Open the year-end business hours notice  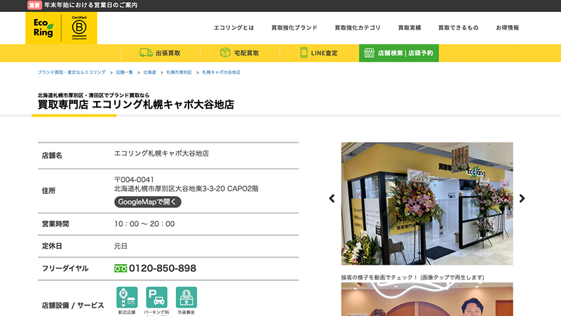tap(90, 5)
